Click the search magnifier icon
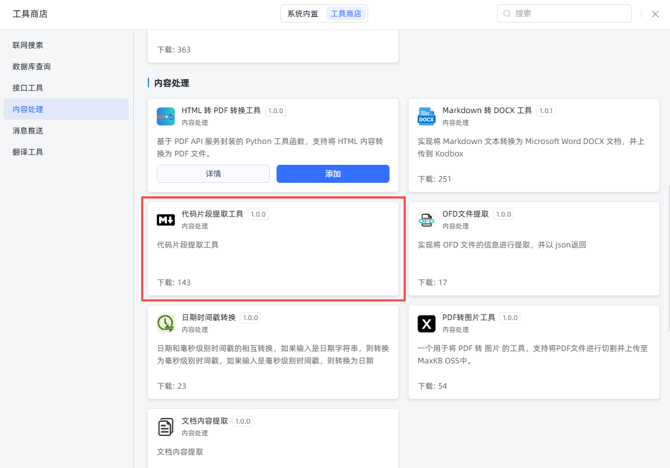This screenshot has height=468, width=670. (x=507, y=13)
